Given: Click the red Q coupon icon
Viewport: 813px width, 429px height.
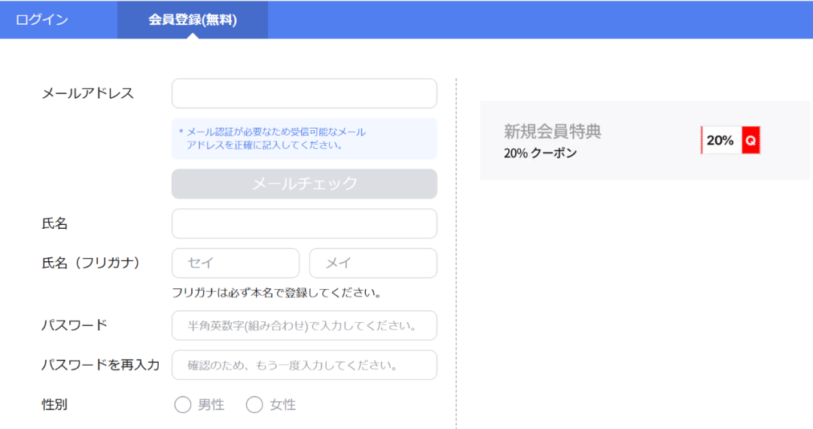Looking at the screenshot, I should pyautogui.click(x=751, y=140).
